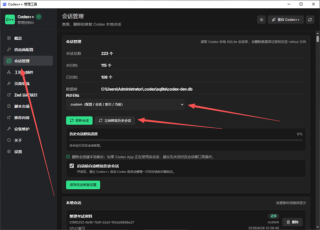This screenshot has height=230, width=320.
Task: Click the green 刷新会话 button
Action: coord(79,120)
